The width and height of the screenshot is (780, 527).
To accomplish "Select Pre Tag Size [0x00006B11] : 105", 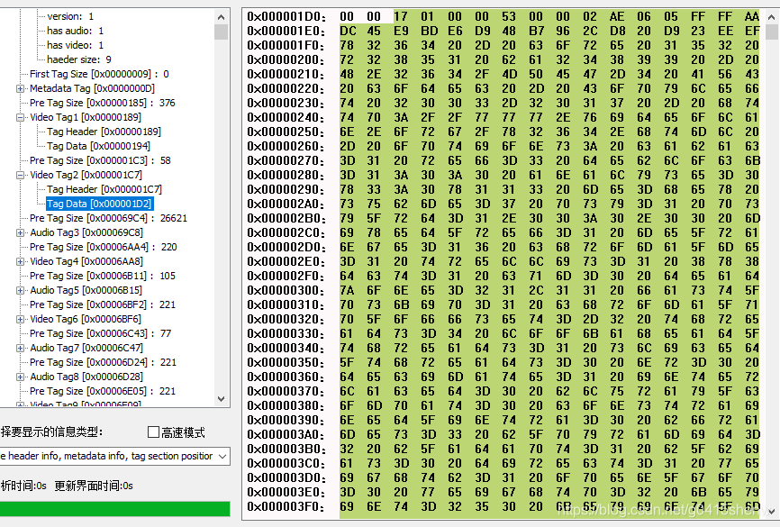I will 103,276.
